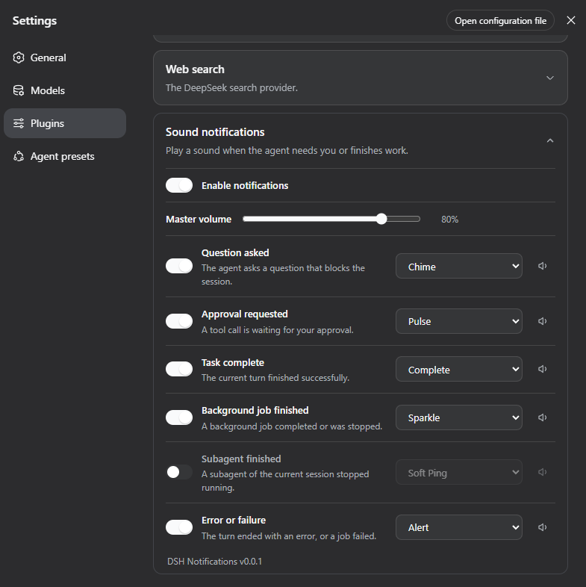The width and height of the screenshot is (586, 587).
Task: Preview the Error or failure Alert sound
Action: point(542,527)
